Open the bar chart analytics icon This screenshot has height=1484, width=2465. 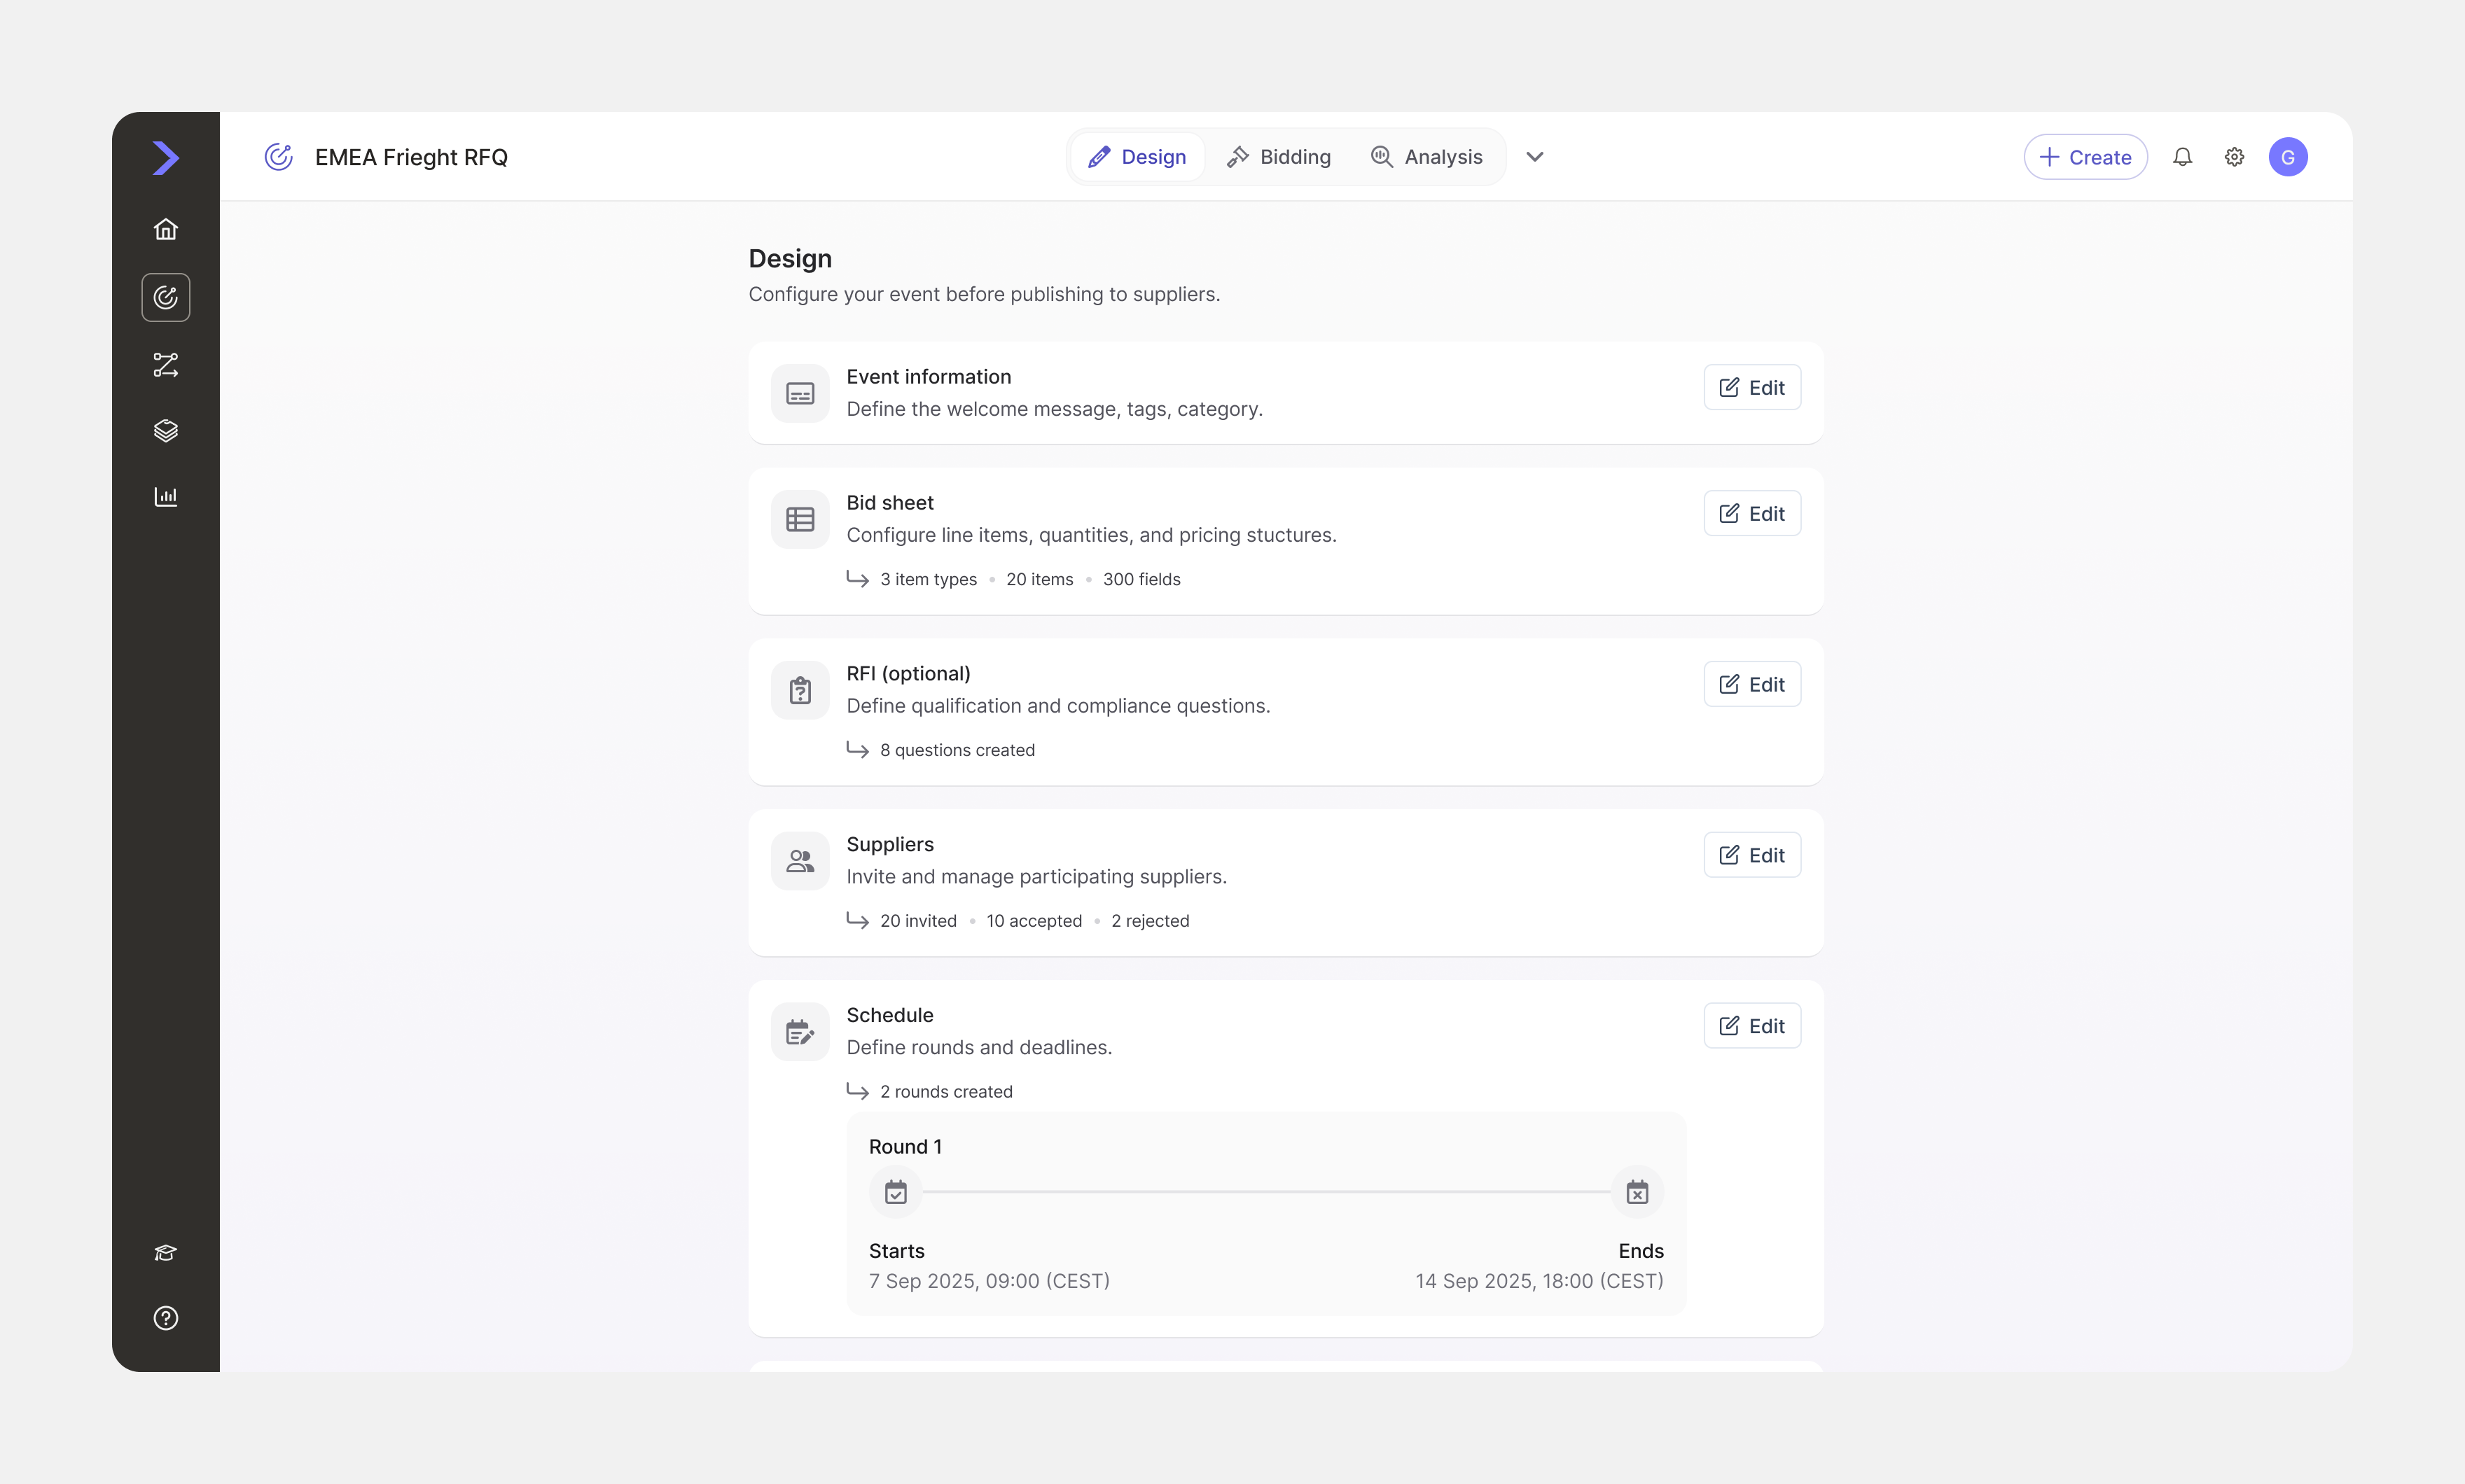coord(166,497)
